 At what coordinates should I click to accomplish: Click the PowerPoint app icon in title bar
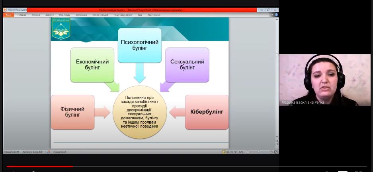(5, 10)
